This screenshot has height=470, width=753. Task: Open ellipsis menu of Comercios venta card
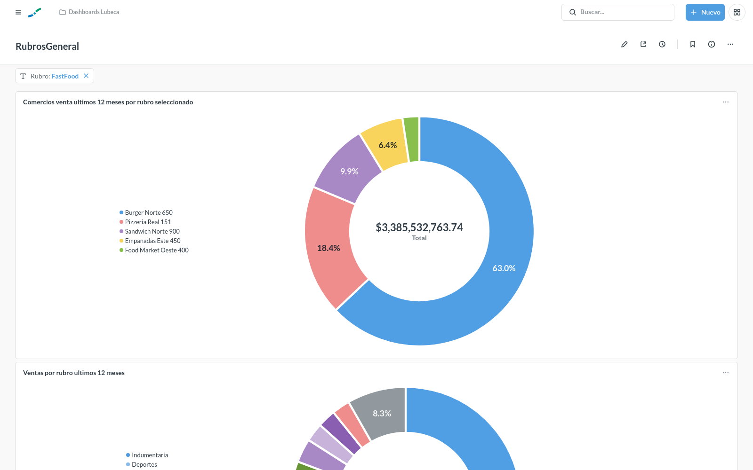pos(726,102)
